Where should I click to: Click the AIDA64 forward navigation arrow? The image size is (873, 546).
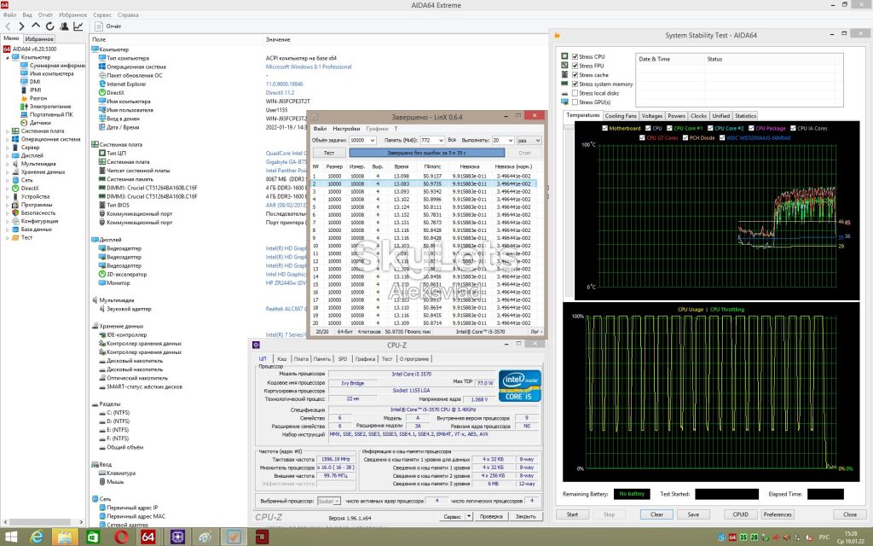pos(21,26)
